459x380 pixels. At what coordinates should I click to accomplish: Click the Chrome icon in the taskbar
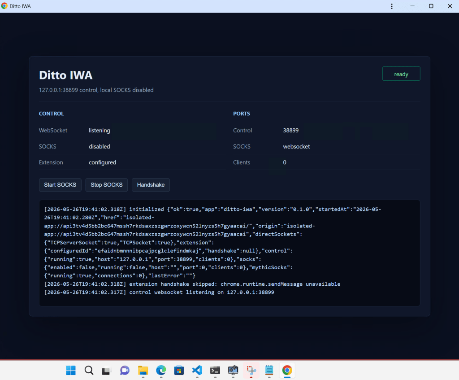pyautogui.click(x=287, y=370)
